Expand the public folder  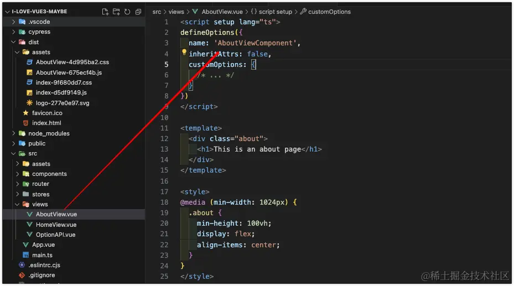click(x=13, y=143)
